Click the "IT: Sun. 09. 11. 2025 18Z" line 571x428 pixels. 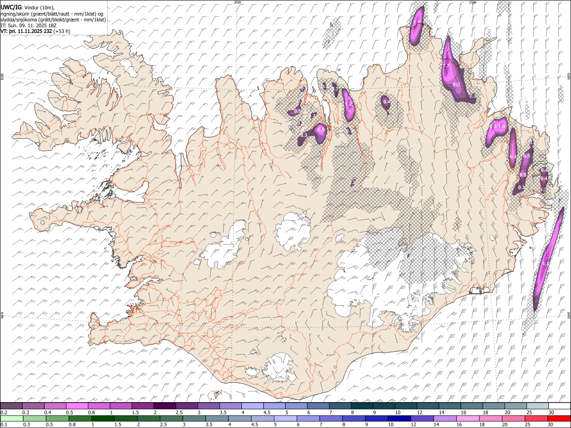[x=29, y=25]
